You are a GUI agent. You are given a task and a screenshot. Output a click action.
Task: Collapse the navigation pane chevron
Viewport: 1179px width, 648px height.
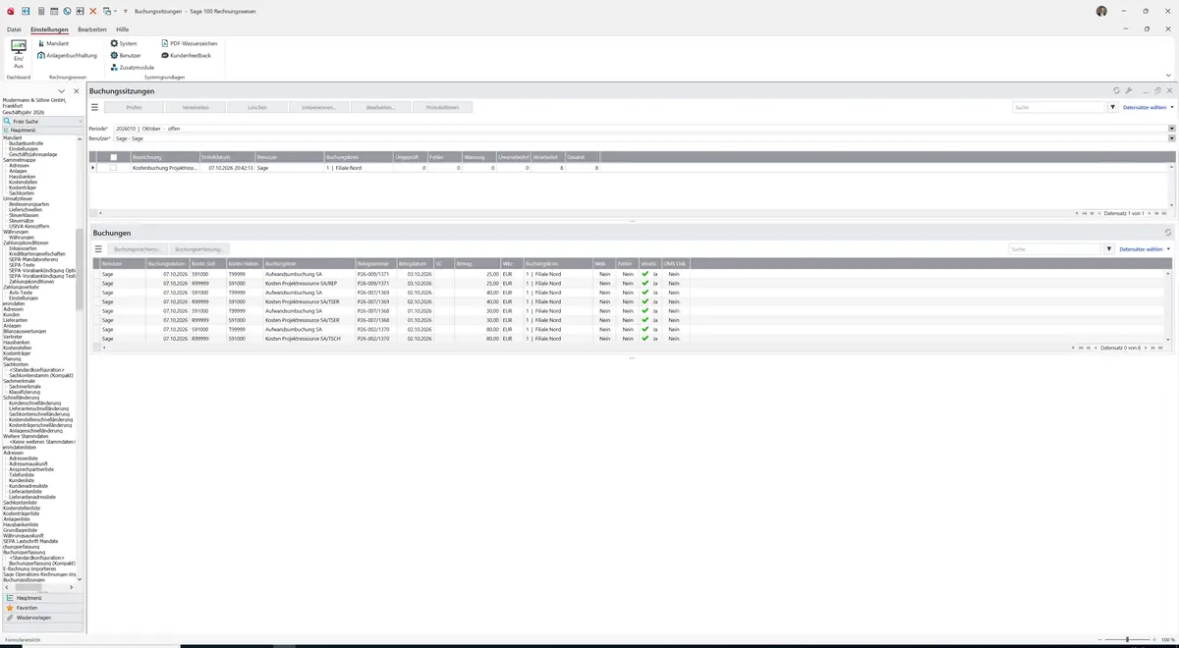[62, 91]
